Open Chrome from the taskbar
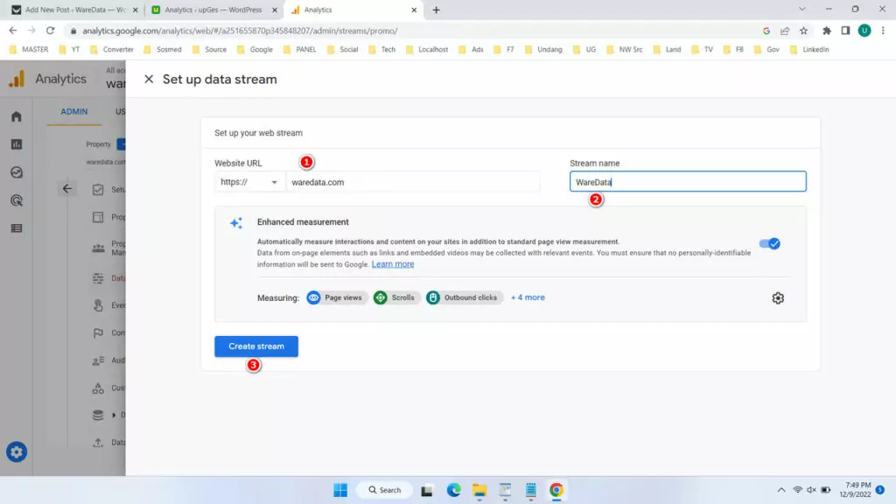 (x=556, y=490)
